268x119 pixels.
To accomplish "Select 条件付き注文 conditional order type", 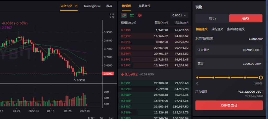I will point(236,29).
